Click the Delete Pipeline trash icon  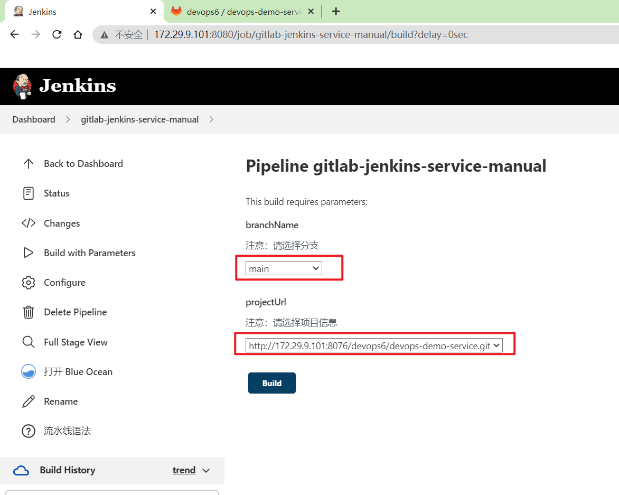pyautogui.click(x=29, y=312)
